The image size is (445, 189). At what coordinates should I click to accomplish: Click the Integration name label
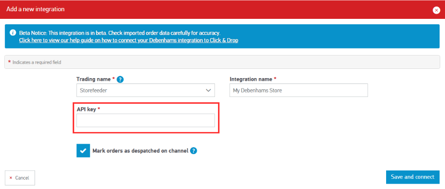pyautogui.click(x=251, y=79)
